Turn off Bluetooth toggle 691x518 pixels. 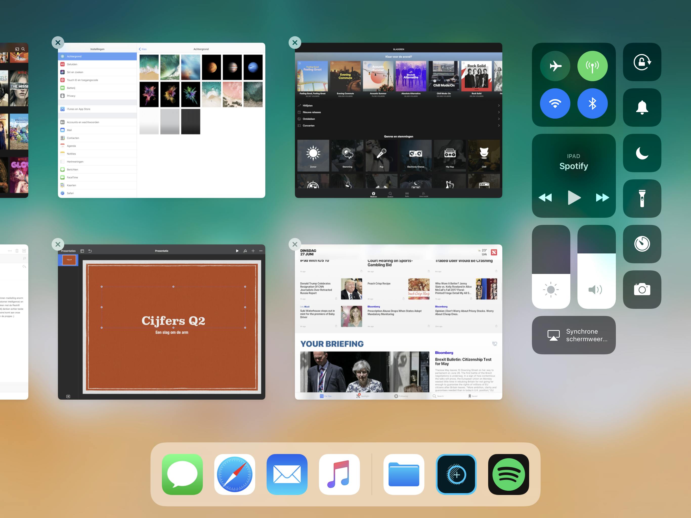[x=592, y=103]
